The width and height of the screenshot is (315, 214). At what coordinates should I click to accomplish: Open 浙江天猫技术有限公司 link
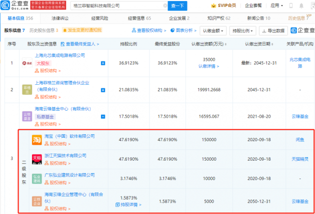pos(65,156)
